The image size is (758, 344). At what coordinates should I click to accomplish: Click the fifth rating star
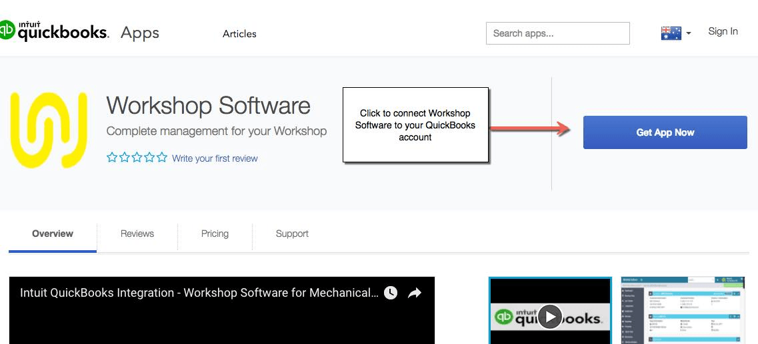162,157
